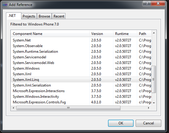This screenshot has width=169, height=133.
Task: Click the vertical scrollbar down arrow
Action: tap(154, 103)
